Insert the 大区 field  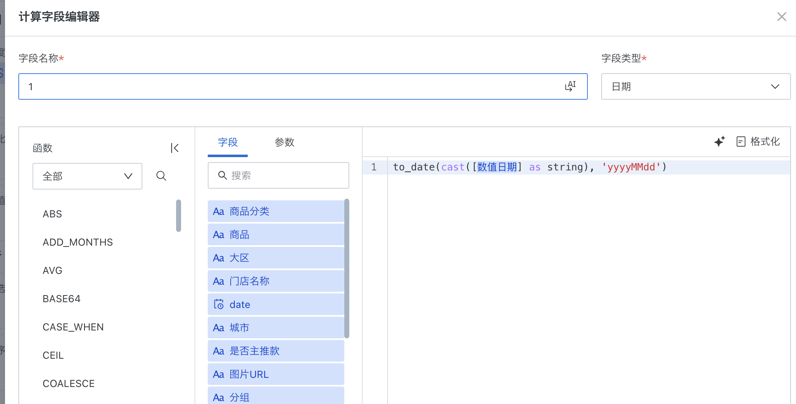[x=276, y=258]
